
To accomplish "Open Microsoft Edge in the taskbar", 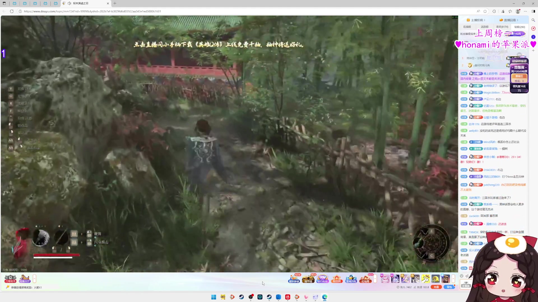I will tap(324, 297).
